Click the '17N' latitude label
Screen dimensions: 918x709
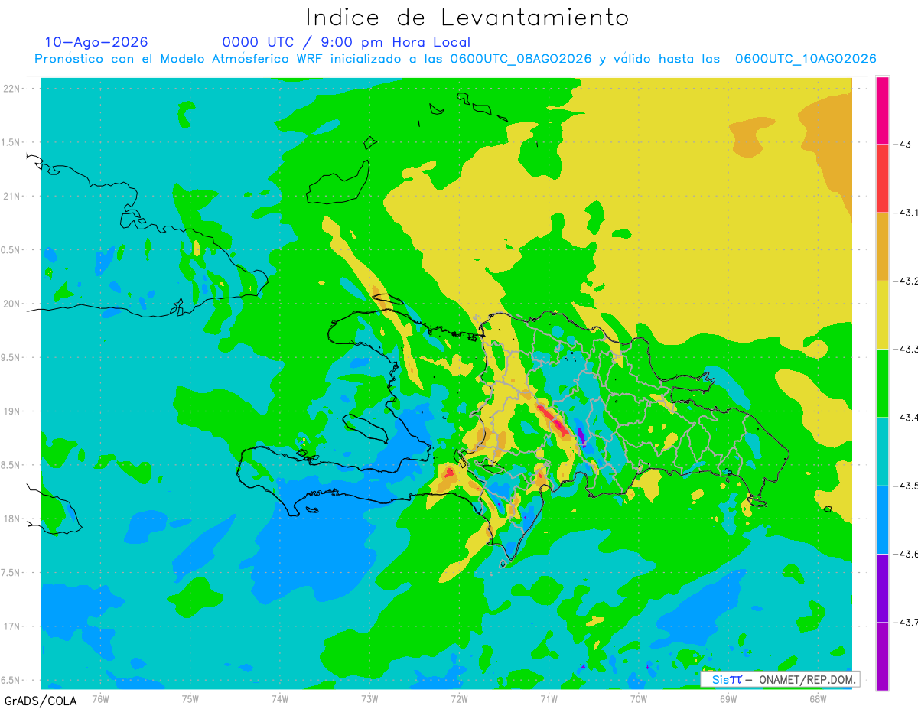click(x=11, y=626)
